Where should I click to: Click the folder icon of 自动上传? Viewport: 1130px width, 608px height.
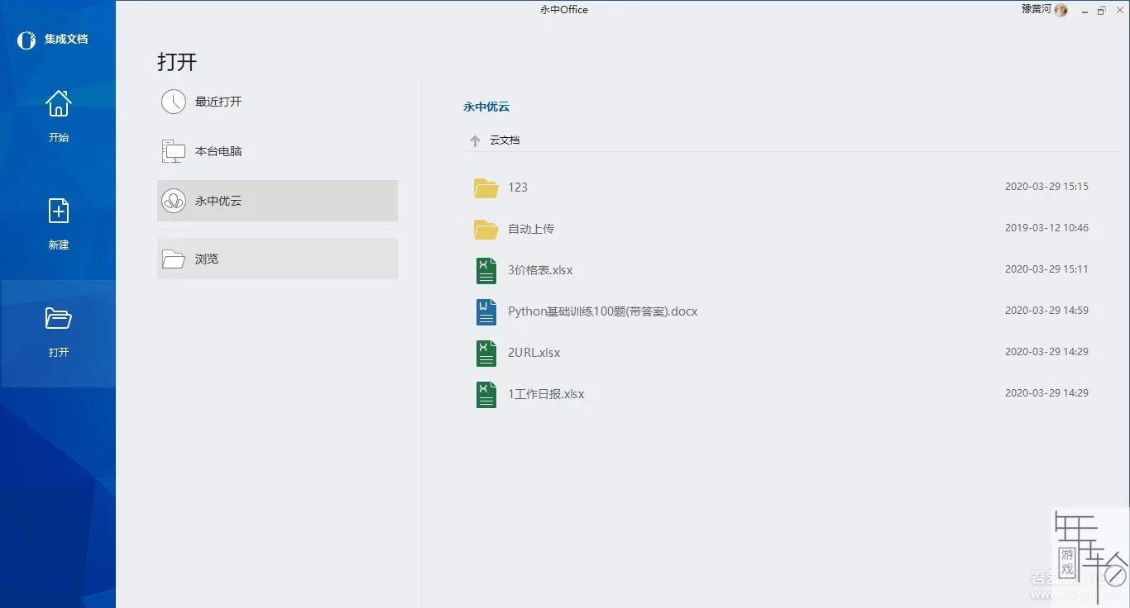click(486, 229)
